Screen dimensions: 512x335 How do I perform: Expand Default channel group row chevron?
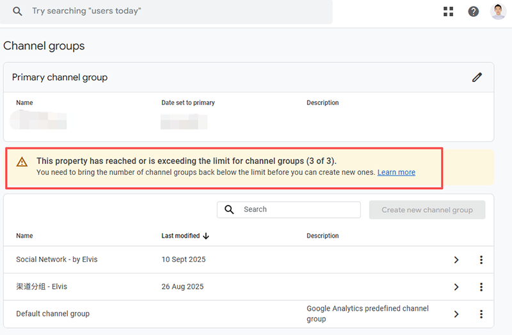click(x=456, y=314)
